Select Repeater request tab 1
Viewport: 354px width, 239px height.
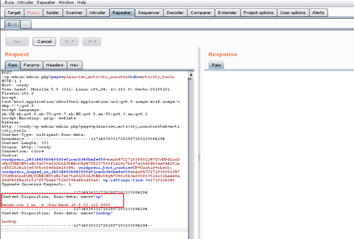(x=9, y=24)
